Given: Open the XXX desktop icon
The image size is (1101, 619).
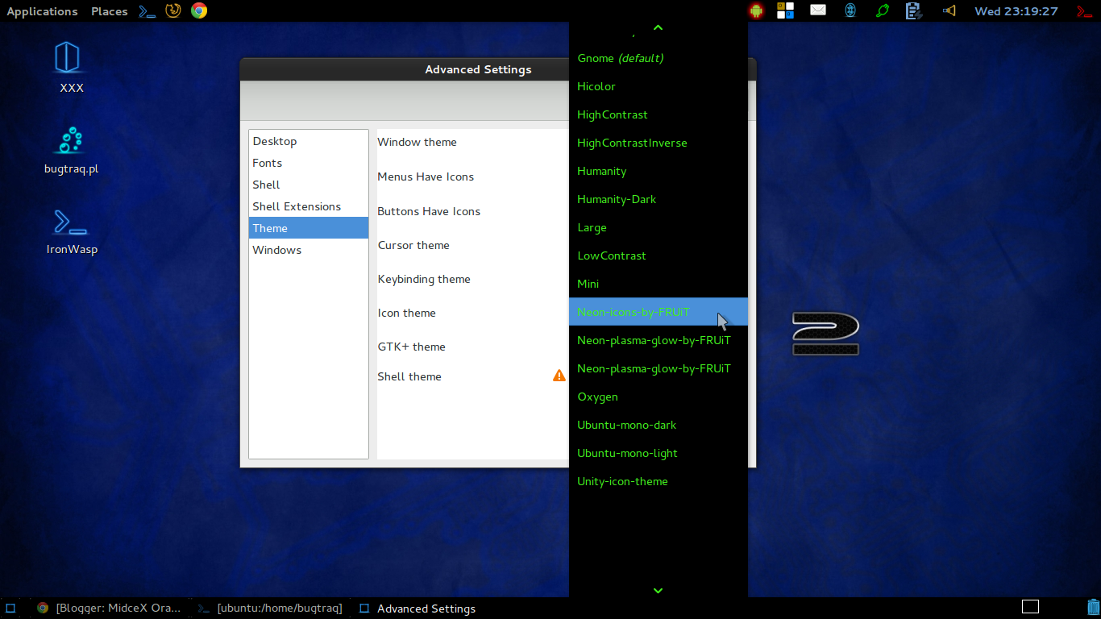Looking at the screenshot, I should tap(68, 67).
